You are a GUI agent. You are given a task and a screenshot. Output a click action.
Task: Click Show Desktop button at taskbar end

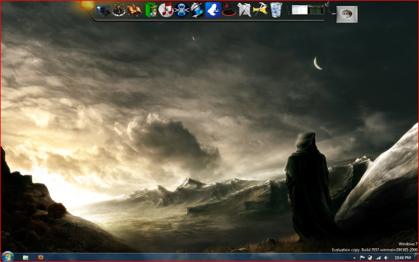pos(416,257)
